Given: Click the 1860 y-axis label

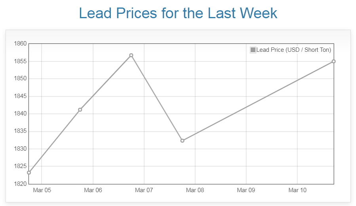Looking at the screenshot, I should tap(20, 43).
